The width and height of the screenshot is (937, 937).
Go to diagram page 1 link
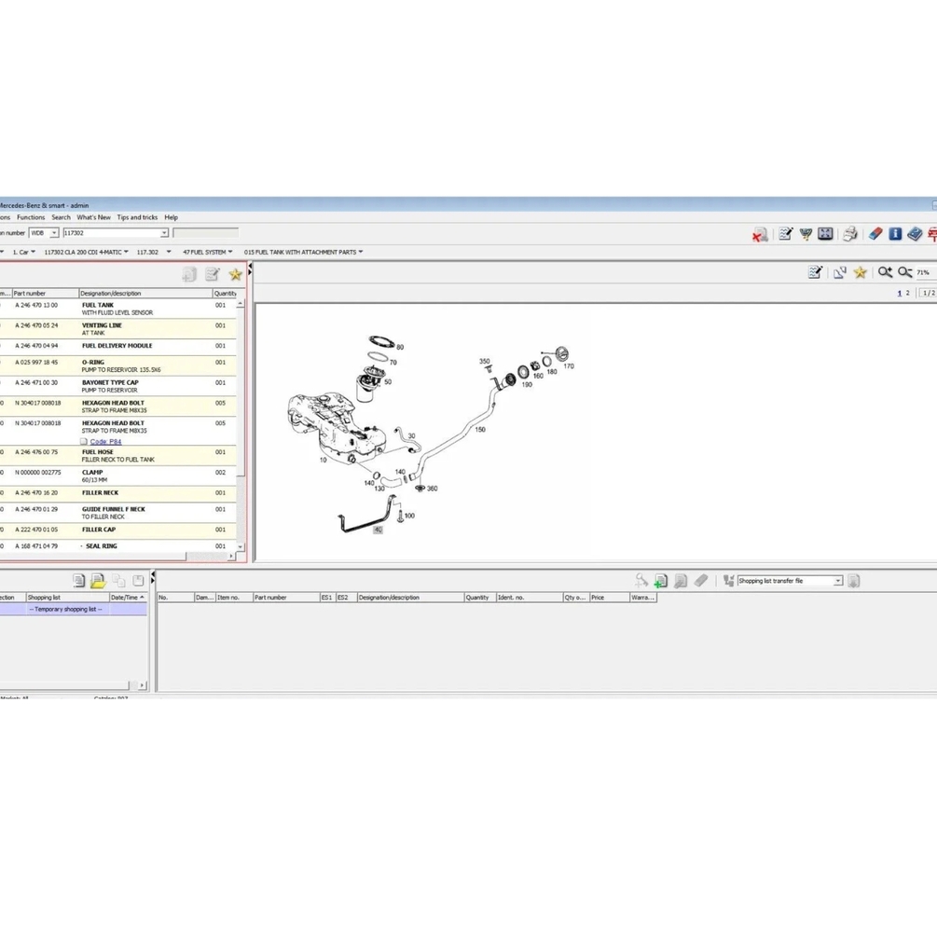point(900,293)
